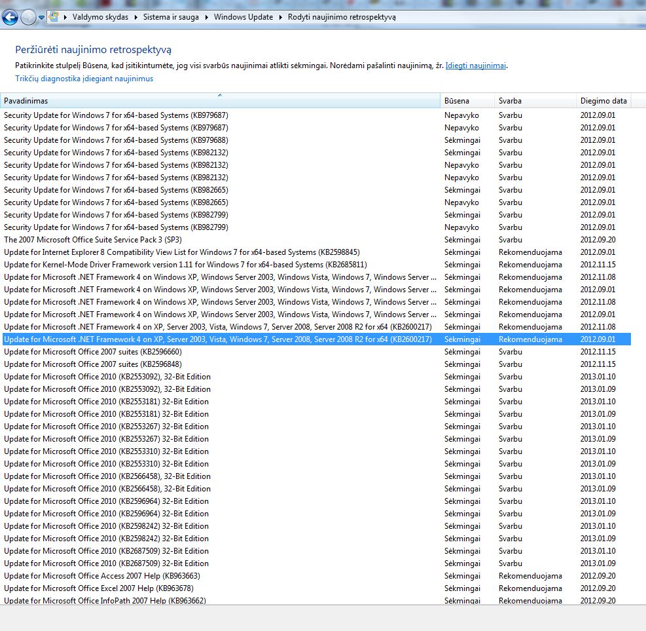Sort updates by Svarba column
The height and width of the screenshot is (631, 646).
point(535,101)
